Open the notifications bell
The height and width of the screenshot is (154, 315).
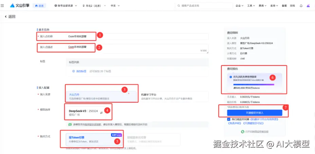click(301, 6)
